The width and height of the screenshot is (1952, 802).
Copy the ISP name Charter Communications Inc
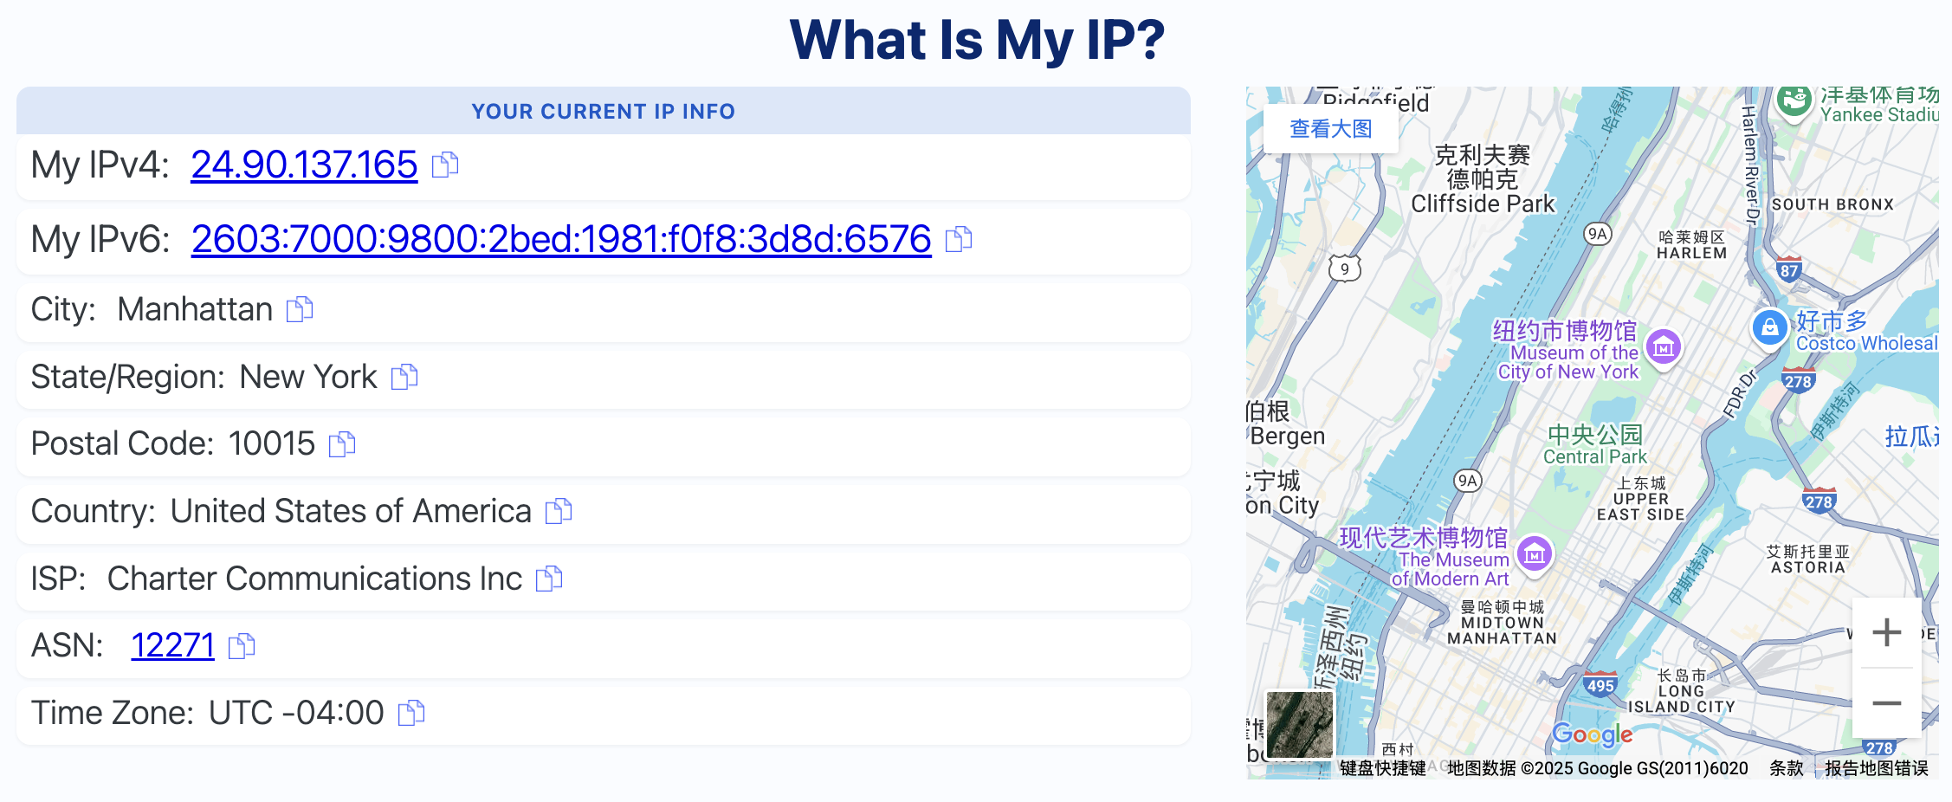click(549, 579)
